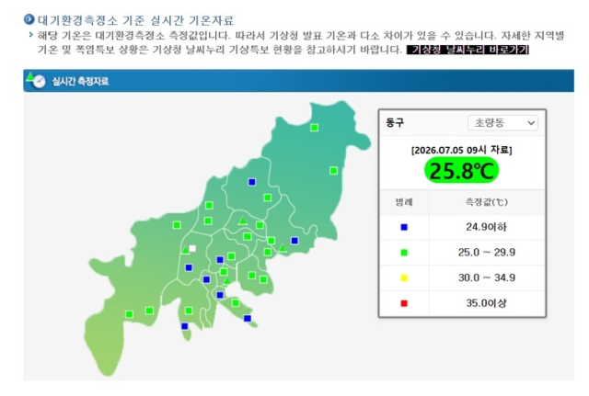Image resolution: width=589 pixels, height=396 pixels.
Task: Click the 실시간 측정자료 header title
Action: 80,81
